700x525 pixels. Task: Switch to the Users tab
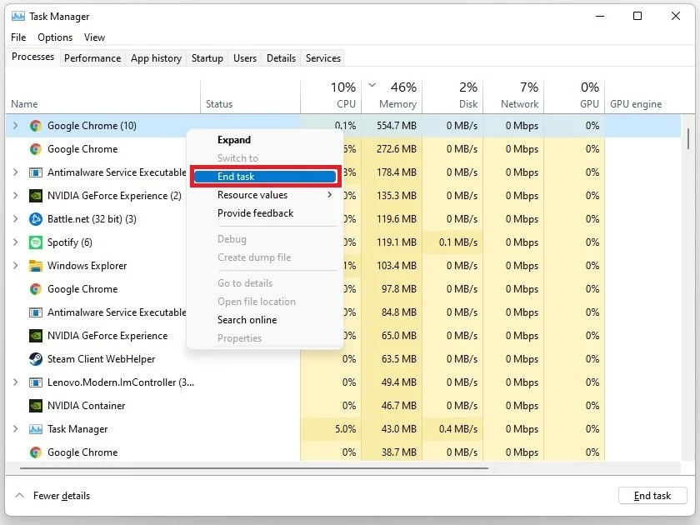tap(245, 58)
